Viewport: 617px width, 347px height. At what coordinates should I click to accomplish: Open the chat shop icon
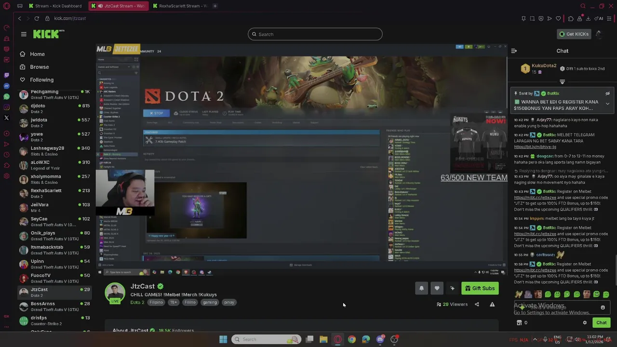520,323
